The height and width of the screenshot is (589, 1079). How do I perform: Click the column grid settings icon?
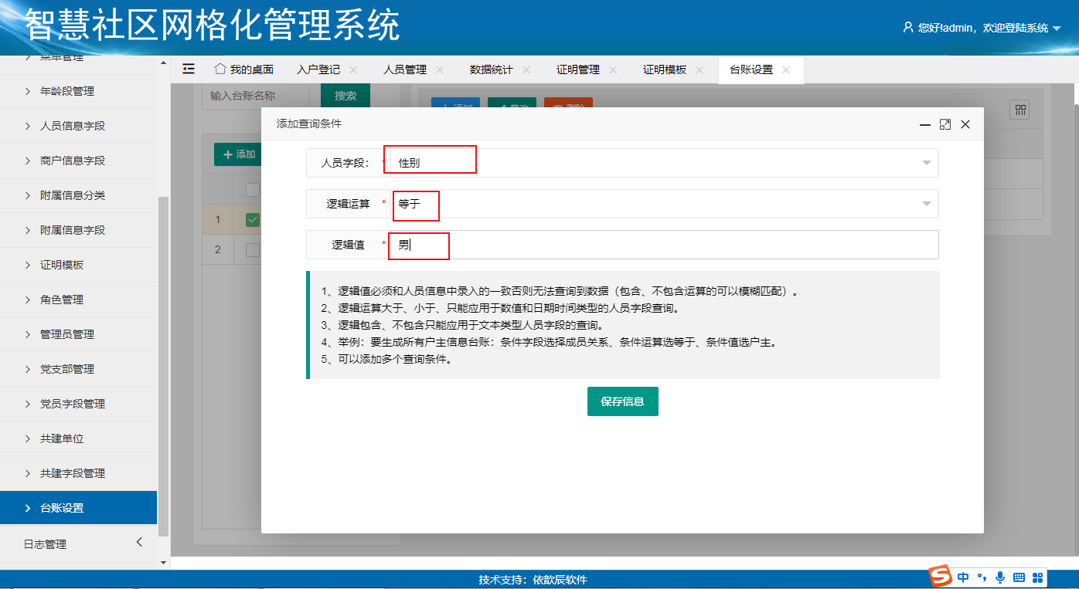coord(1020,110)
